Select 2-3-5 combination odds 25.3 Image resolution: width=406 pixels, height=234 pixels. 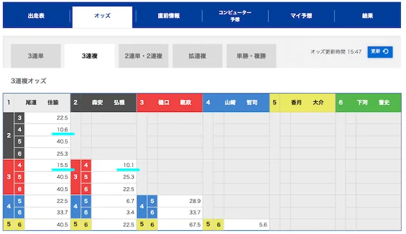114,177
